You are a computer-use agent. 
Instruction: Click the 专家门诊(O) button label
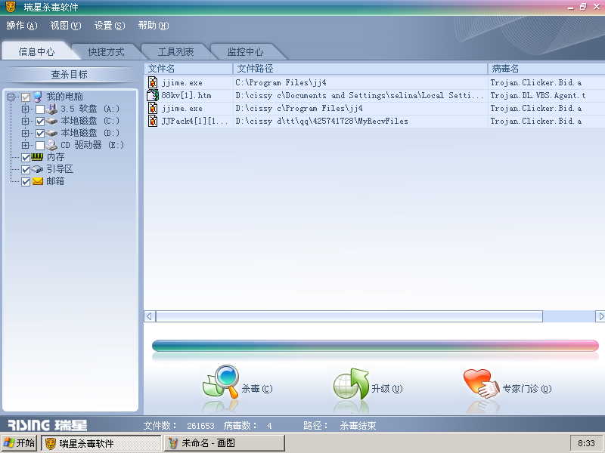[x=526, y=388]
